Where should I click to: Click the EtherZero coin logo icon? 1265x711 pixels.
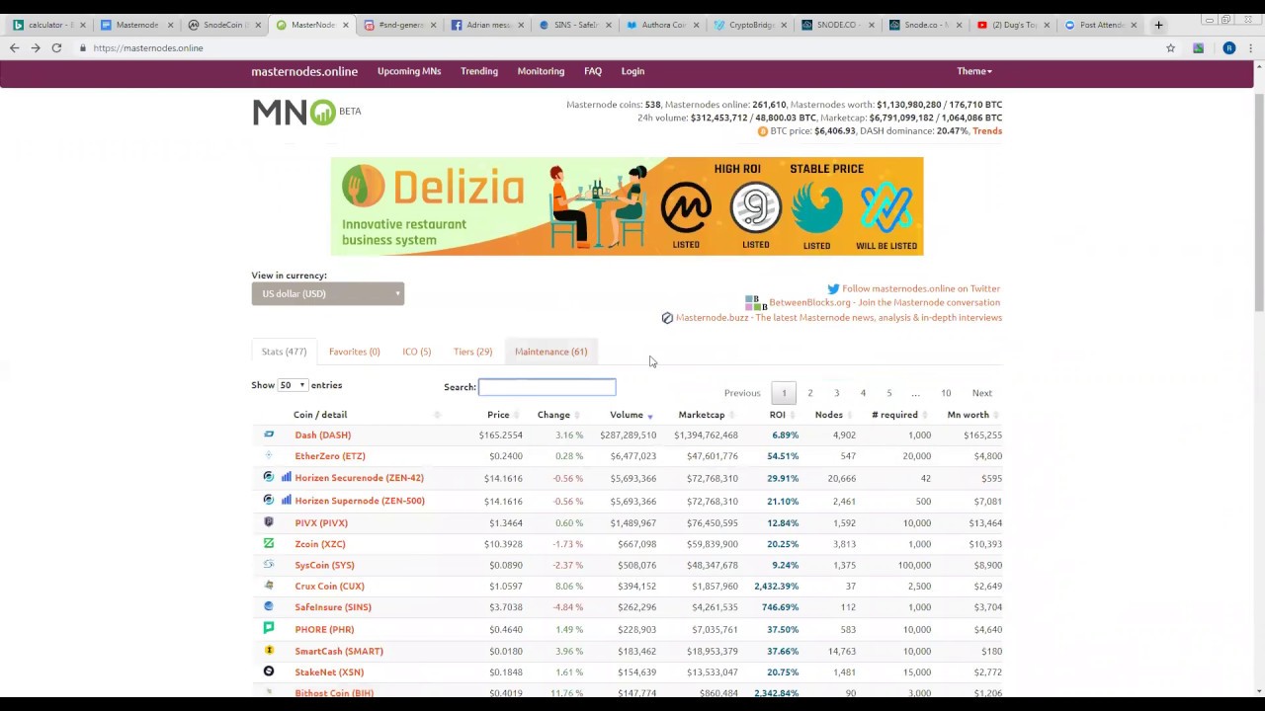[269, 455]
